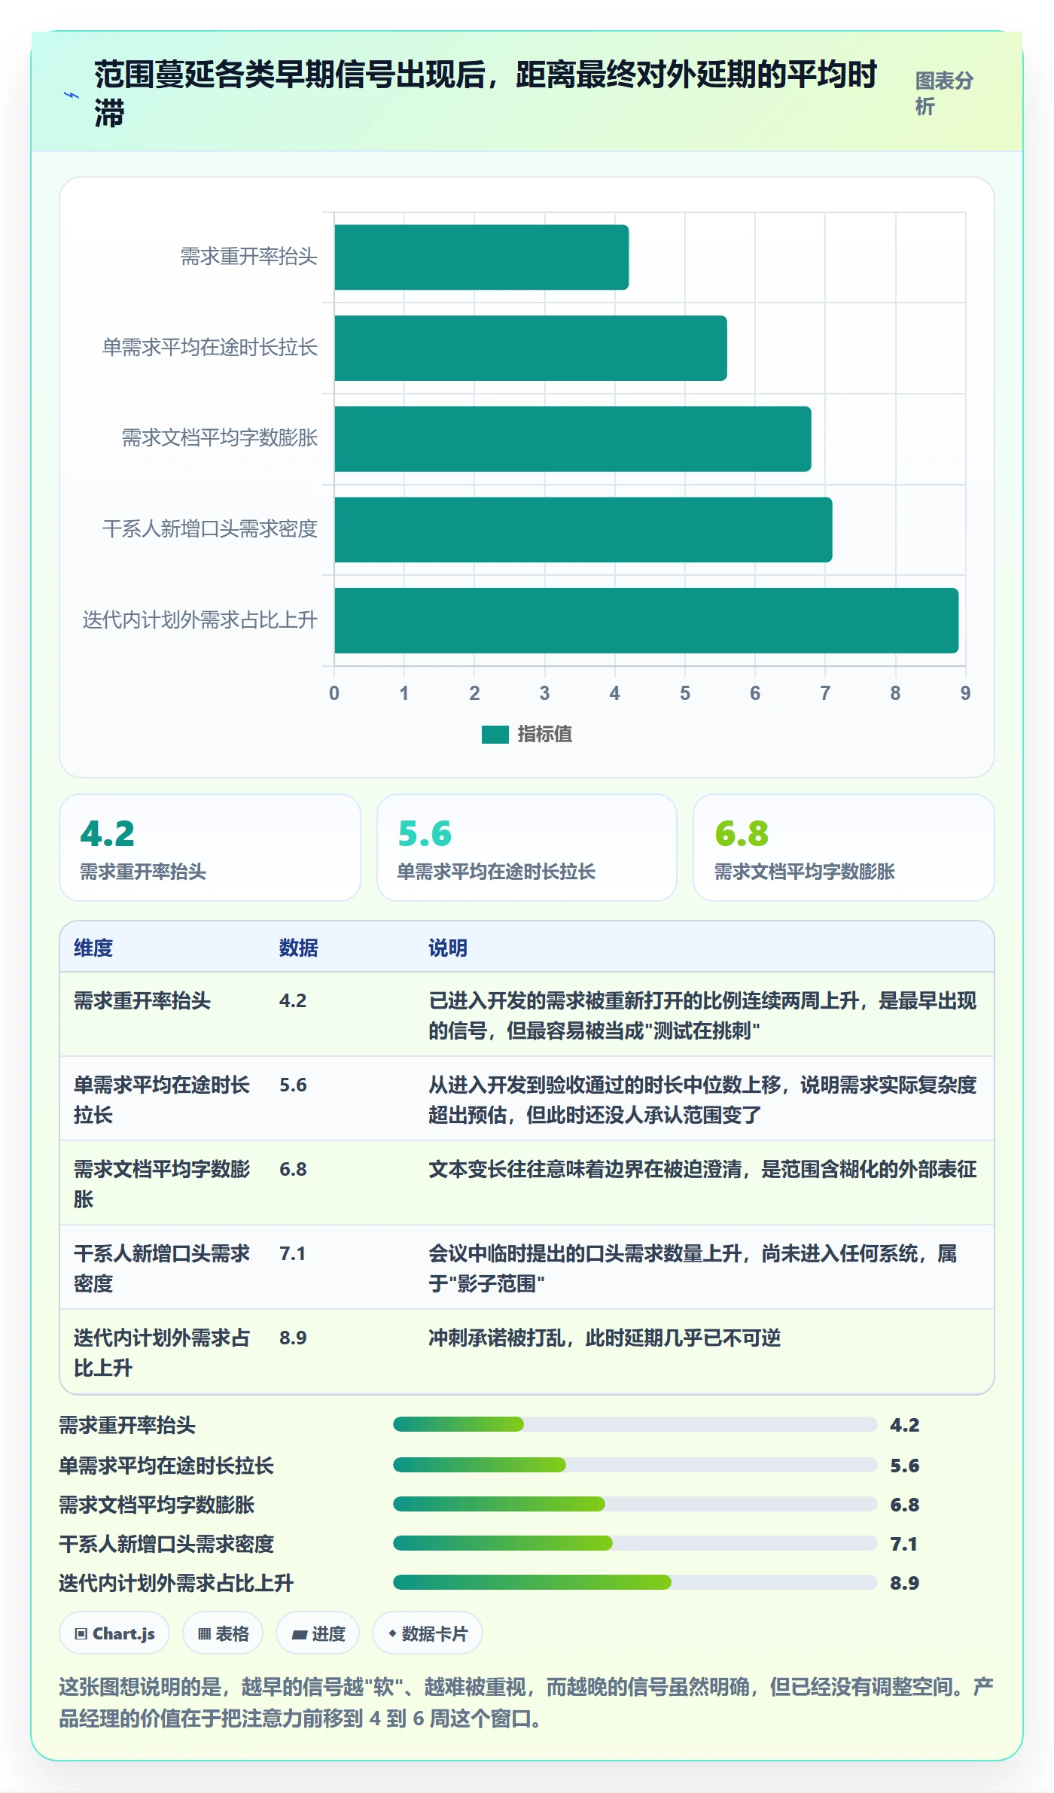Image resolution: width=1054 pixels, height=1793 pixels.
Task: Open the 5.6 单需求平均在途时长拉长 data card
Action: [527, 848]
